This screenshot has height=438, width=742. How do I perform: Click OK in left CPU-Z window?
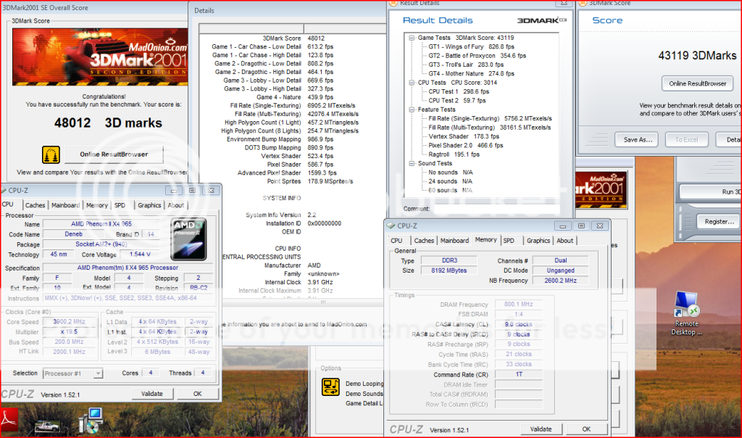pos(197,394)
